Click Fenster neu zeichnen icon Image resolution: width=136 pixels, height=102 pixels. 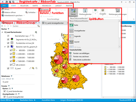pos(71,57)
